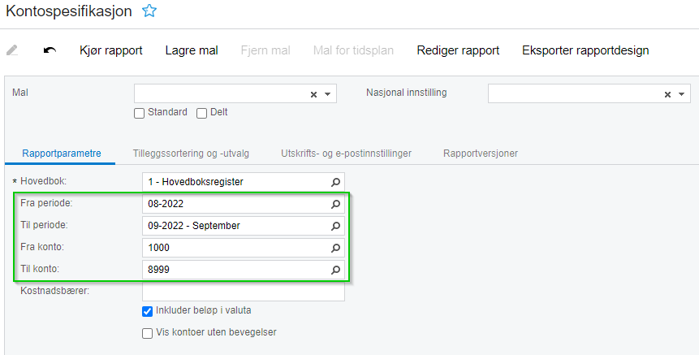This screenshot has width=699, height=355.
Task: Open Utskrifts- og e-postinnstillinger tab
Action: coord(346,154)
